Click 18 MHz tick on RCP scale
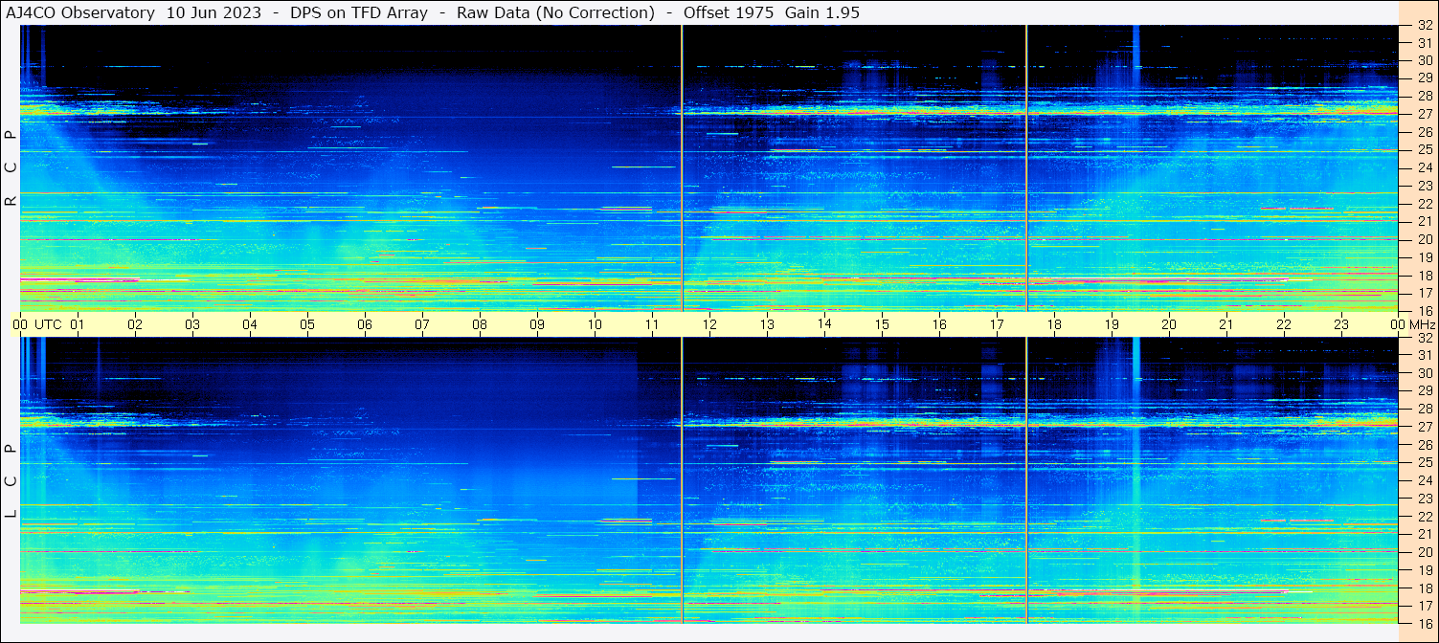The width and height of the screenshot is (1439, 643). pyautogui.click(x=1424, y=276)
